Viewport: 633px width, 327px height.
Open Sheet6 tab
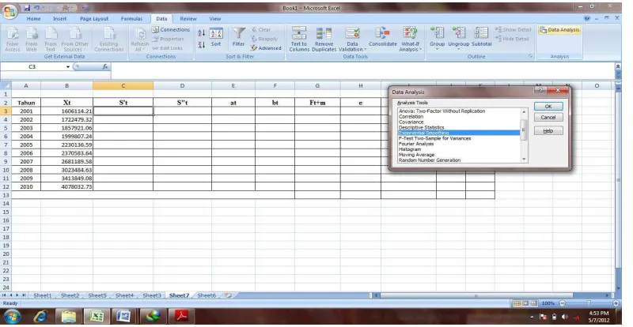[207, 295]
